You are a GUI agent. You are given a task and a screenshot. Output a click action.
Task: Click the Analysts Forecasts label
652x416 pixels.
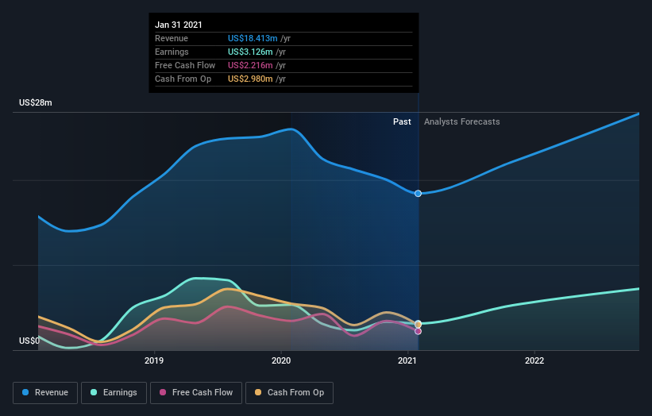[462, 121]
